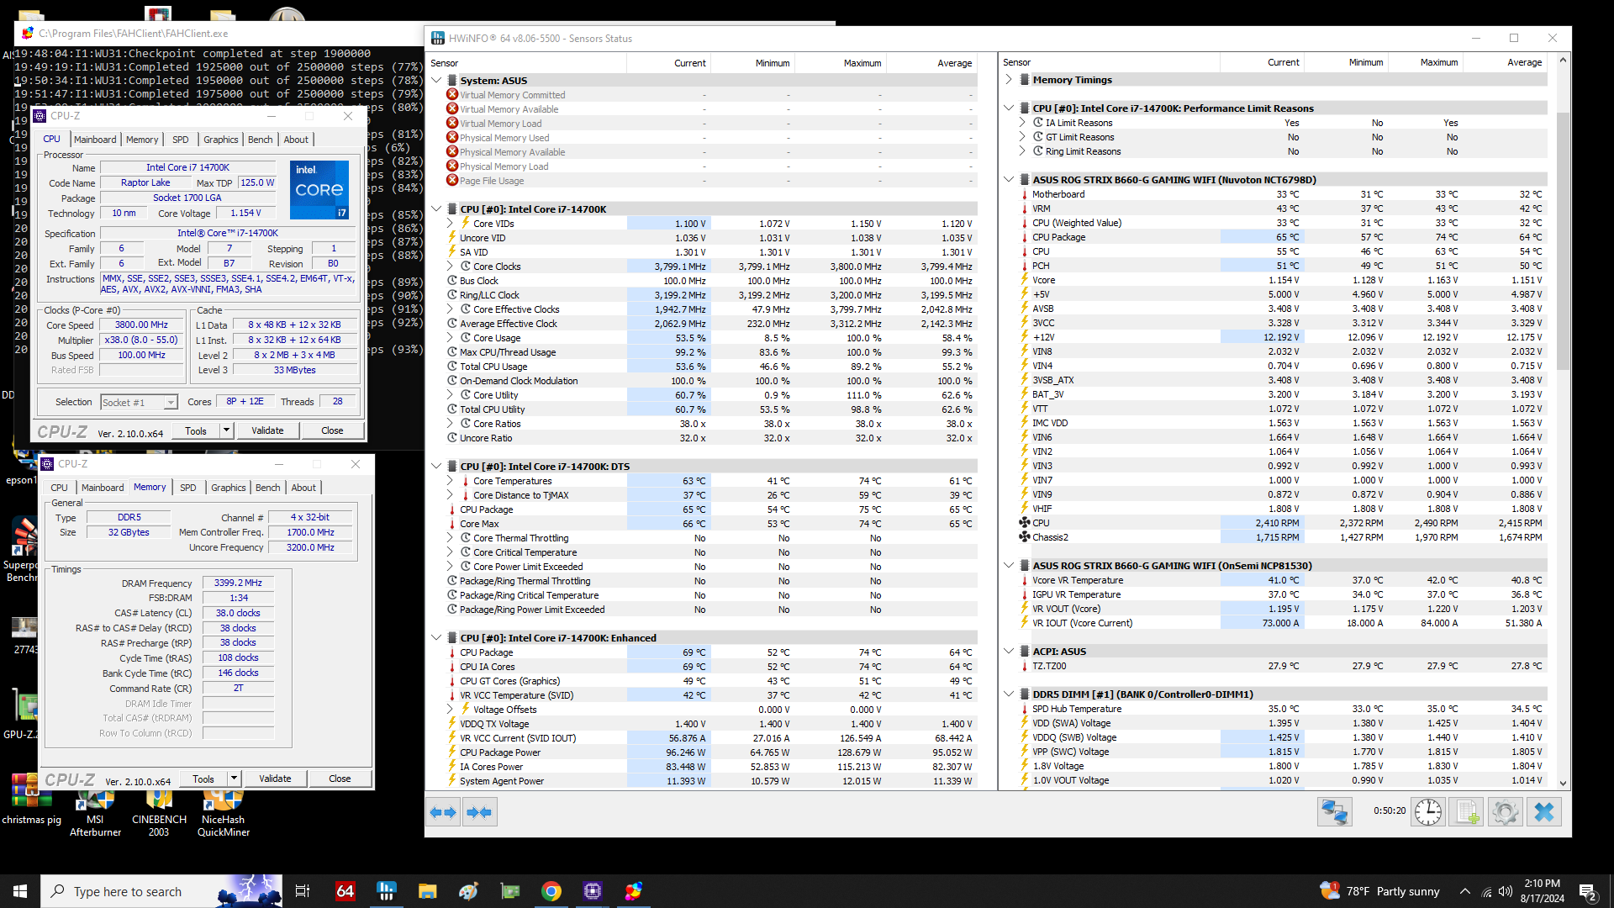
Task: Expand the Core Clocks row
Action: 450,267
